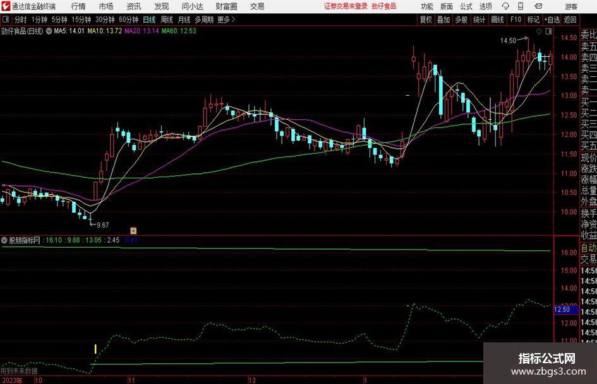Click the 11 month label on time axis
Screen dimensions: 597x384
(x=131, y=380)
